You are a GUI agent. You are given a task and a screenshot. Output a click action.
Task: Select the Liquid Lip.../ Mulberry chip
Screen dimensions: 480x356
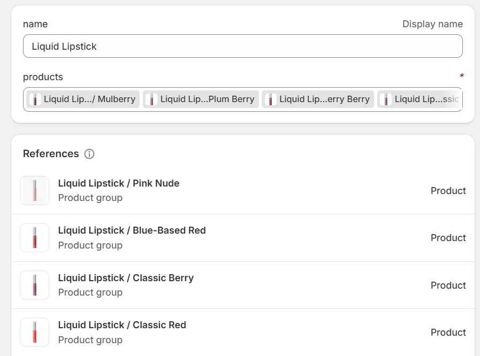coord(83,99)
